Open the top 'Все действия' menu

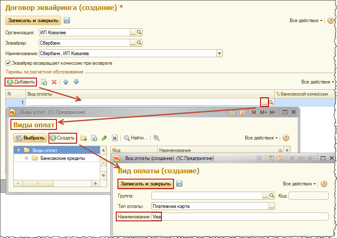tap(306, 20)
